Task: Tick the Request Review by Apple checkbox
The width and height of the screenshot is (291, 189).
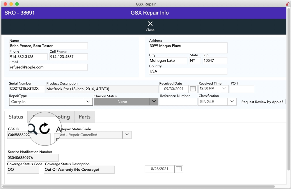Action: point(286,102)
